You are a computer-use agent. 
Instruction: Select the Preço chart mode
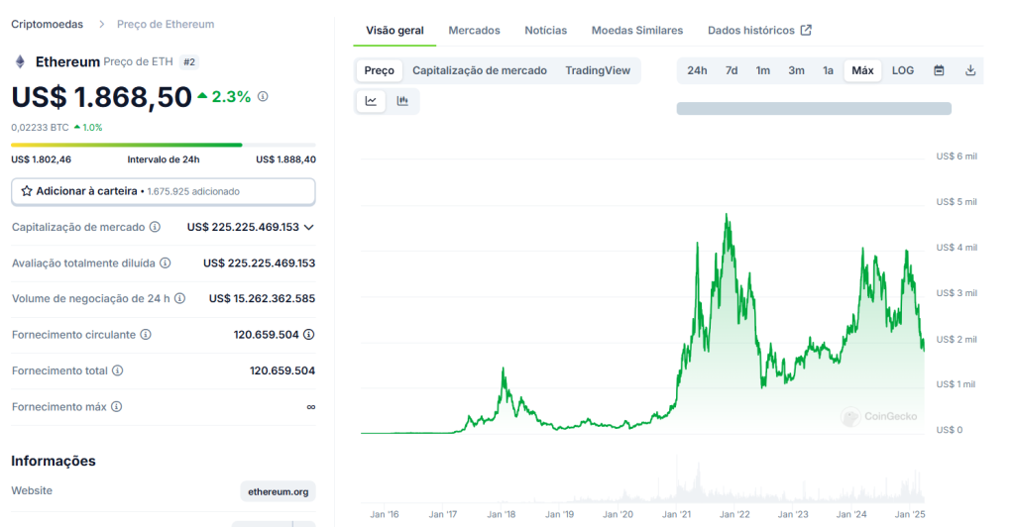tap(380, 70)
